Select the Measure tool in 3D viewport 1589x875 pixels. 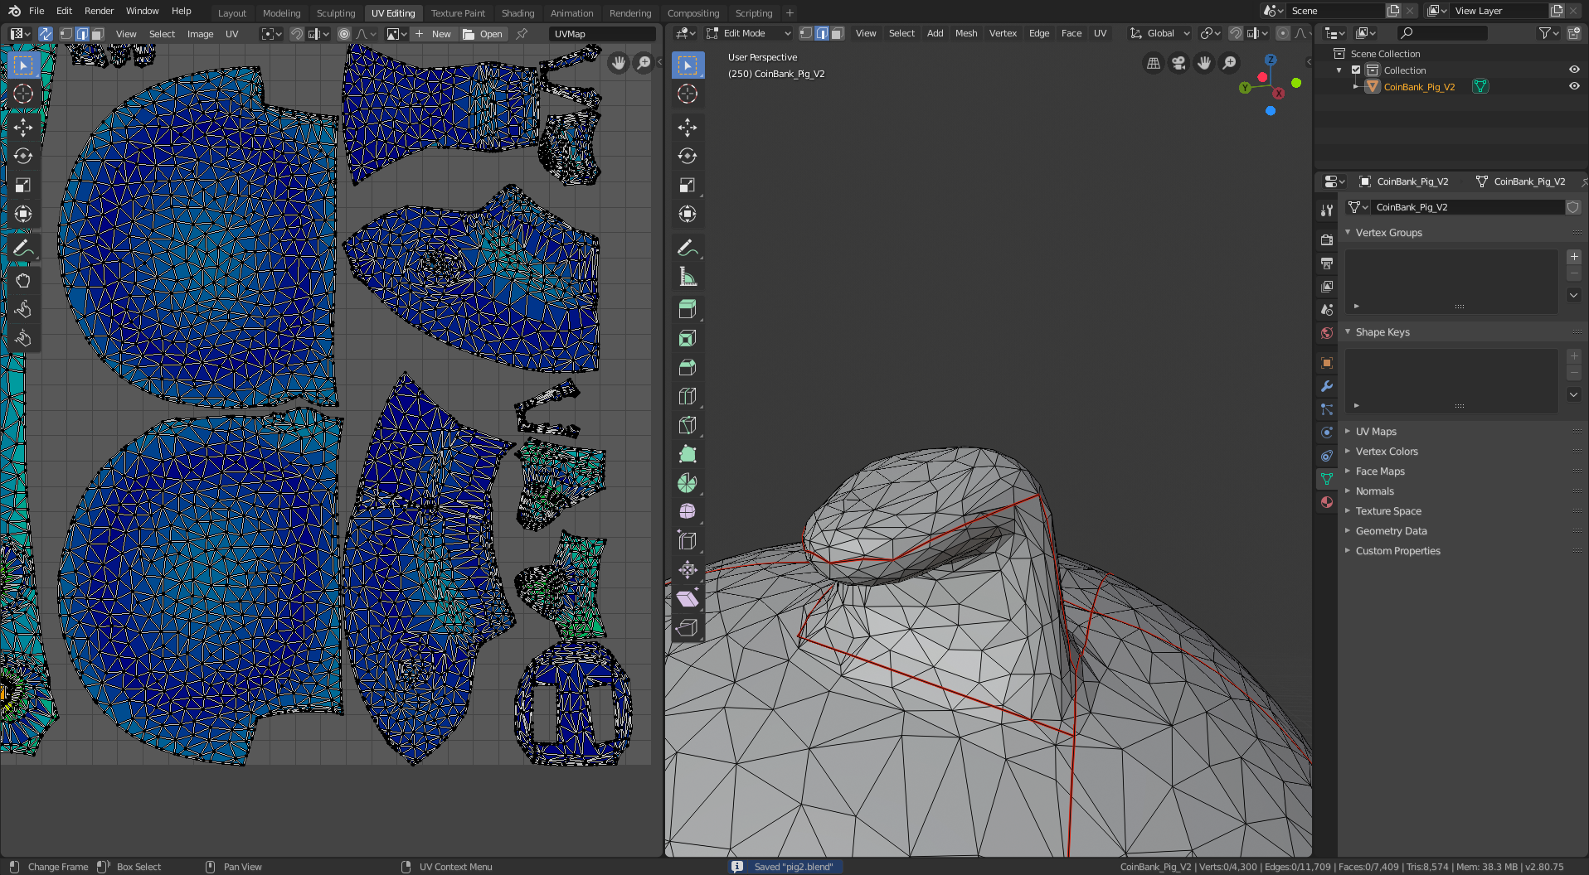[x=688, y=277]
